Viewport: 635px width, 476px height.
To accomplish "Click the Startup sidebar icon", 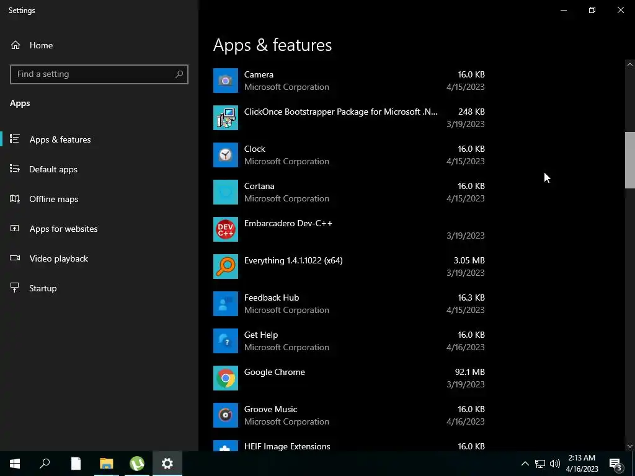I will pos(15,288).
